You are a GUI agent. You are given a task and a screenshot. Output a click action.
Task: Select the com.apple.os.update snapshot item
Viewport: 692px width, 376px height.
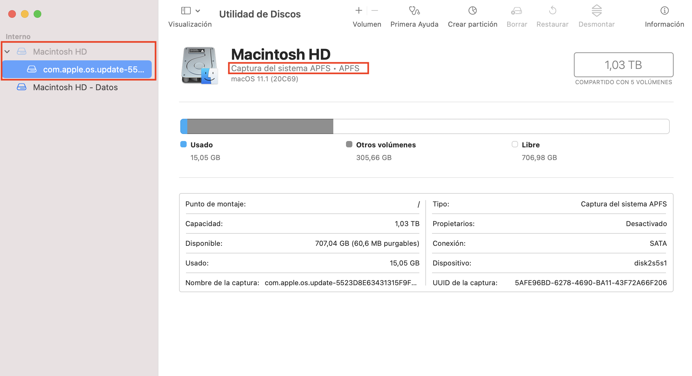point(93,69)
